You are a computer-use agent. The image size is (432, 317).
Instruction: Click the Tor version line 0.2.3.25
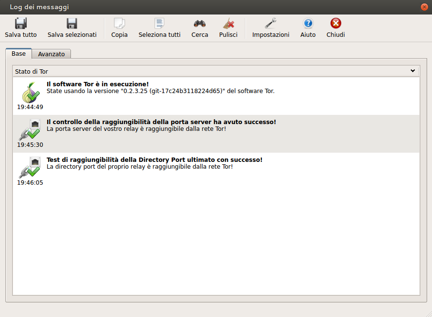pyautogui.click(x=161, y=91)
